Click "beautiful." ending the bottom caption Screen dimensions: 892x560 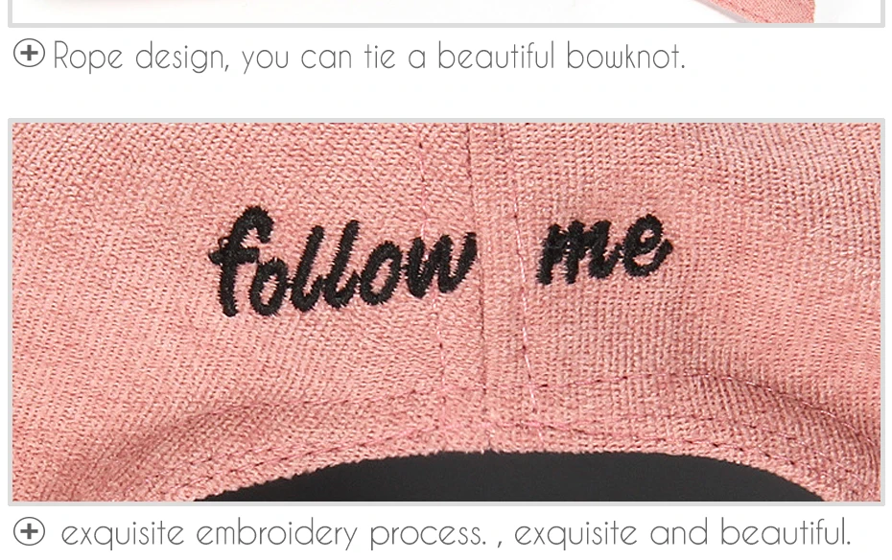coord(785,532)
